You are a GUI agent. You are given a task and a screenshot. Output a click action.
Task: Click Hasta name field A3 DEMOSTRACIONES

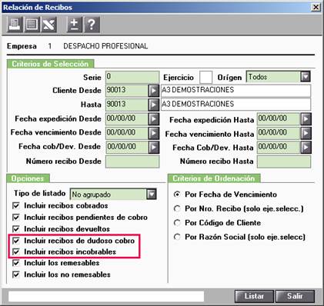tap(235, 105)
